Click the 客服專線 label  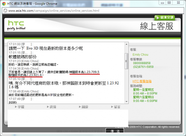click(x=136, y=59)
